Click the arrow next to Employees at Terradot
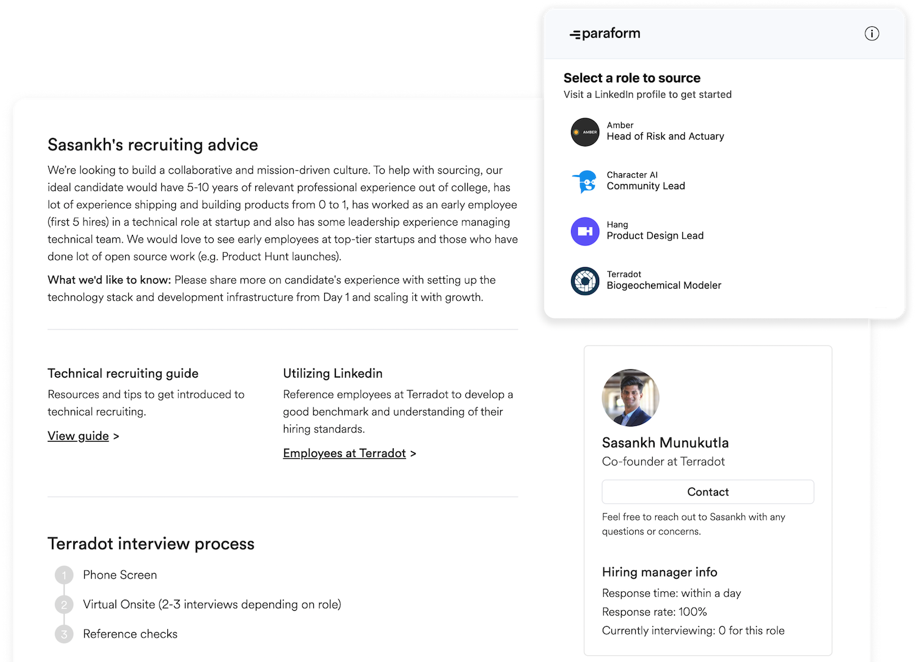The width and height of the screenshot is (916, 662). 413,454
